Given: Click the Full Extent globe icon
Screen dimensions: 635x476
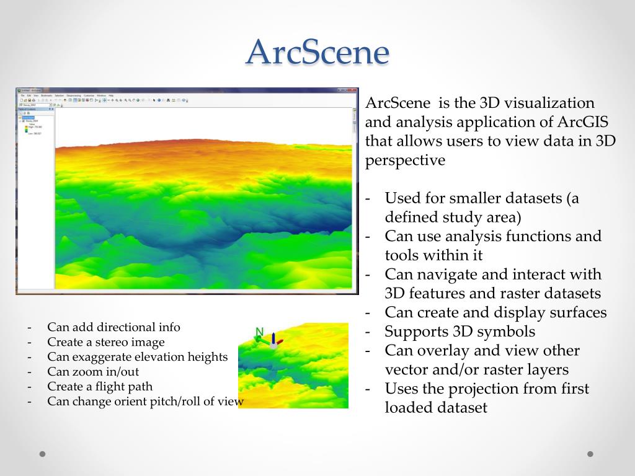Looking at the screenshot, I should pyautogui.click(x=138, y=100).
